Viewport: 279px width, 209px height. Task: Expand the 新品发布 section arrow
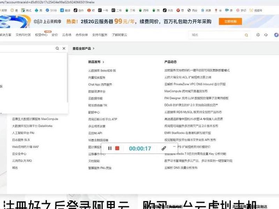[x=103, y=62]
